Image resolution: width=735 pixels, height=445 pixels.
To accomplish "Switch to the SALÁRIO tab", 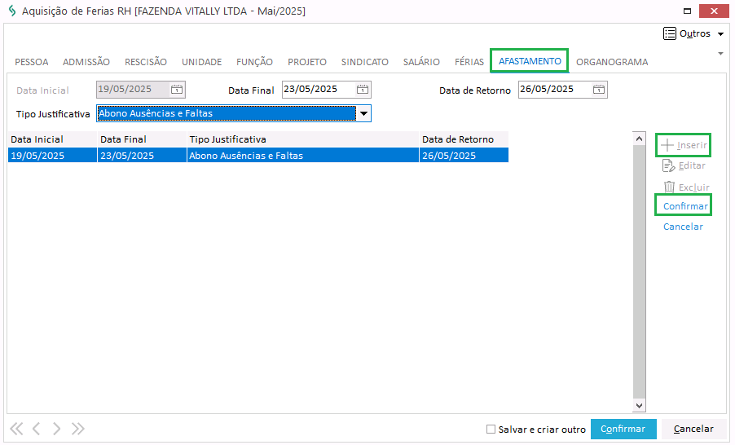I will (x=421, y=62).
